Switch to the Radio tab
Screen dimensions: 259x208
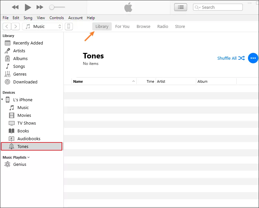[163, 26]
